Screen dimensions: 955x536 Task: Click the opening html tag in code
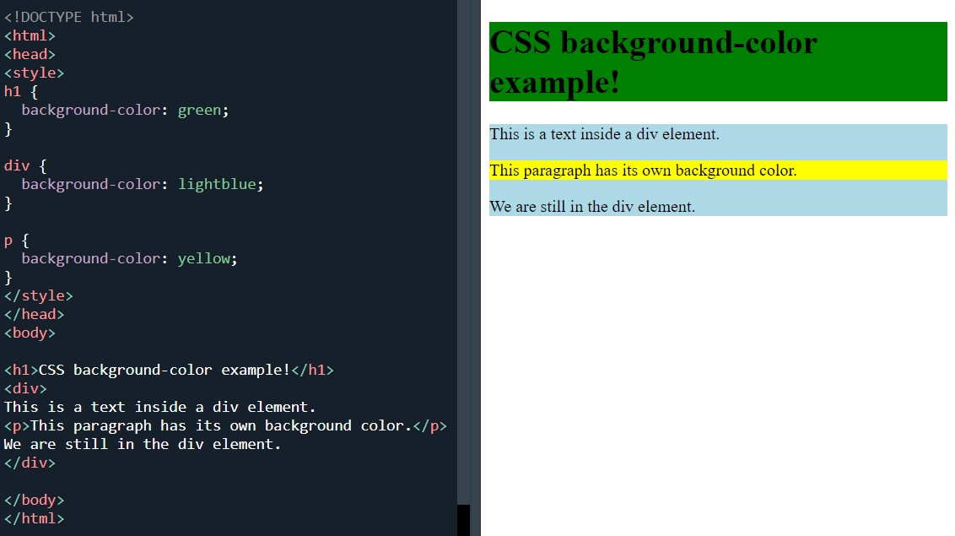(x=30, y=36)
